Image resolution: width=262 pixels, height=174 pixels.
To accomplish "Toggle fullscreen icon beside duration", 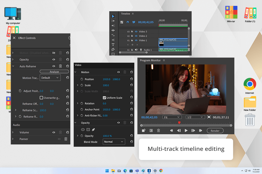I will tap(209, 117).
